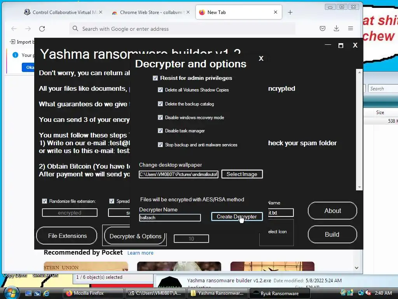Open a new Firefox tab
398x299 pixels.
(x=290, y=12)
